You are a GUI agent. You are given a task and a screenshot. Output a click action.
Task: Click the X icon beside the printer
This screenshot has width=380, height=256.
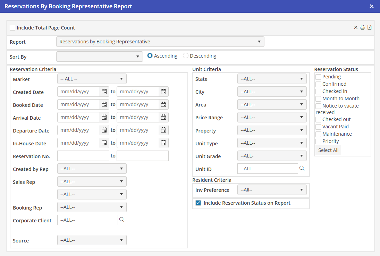point(356,28)
